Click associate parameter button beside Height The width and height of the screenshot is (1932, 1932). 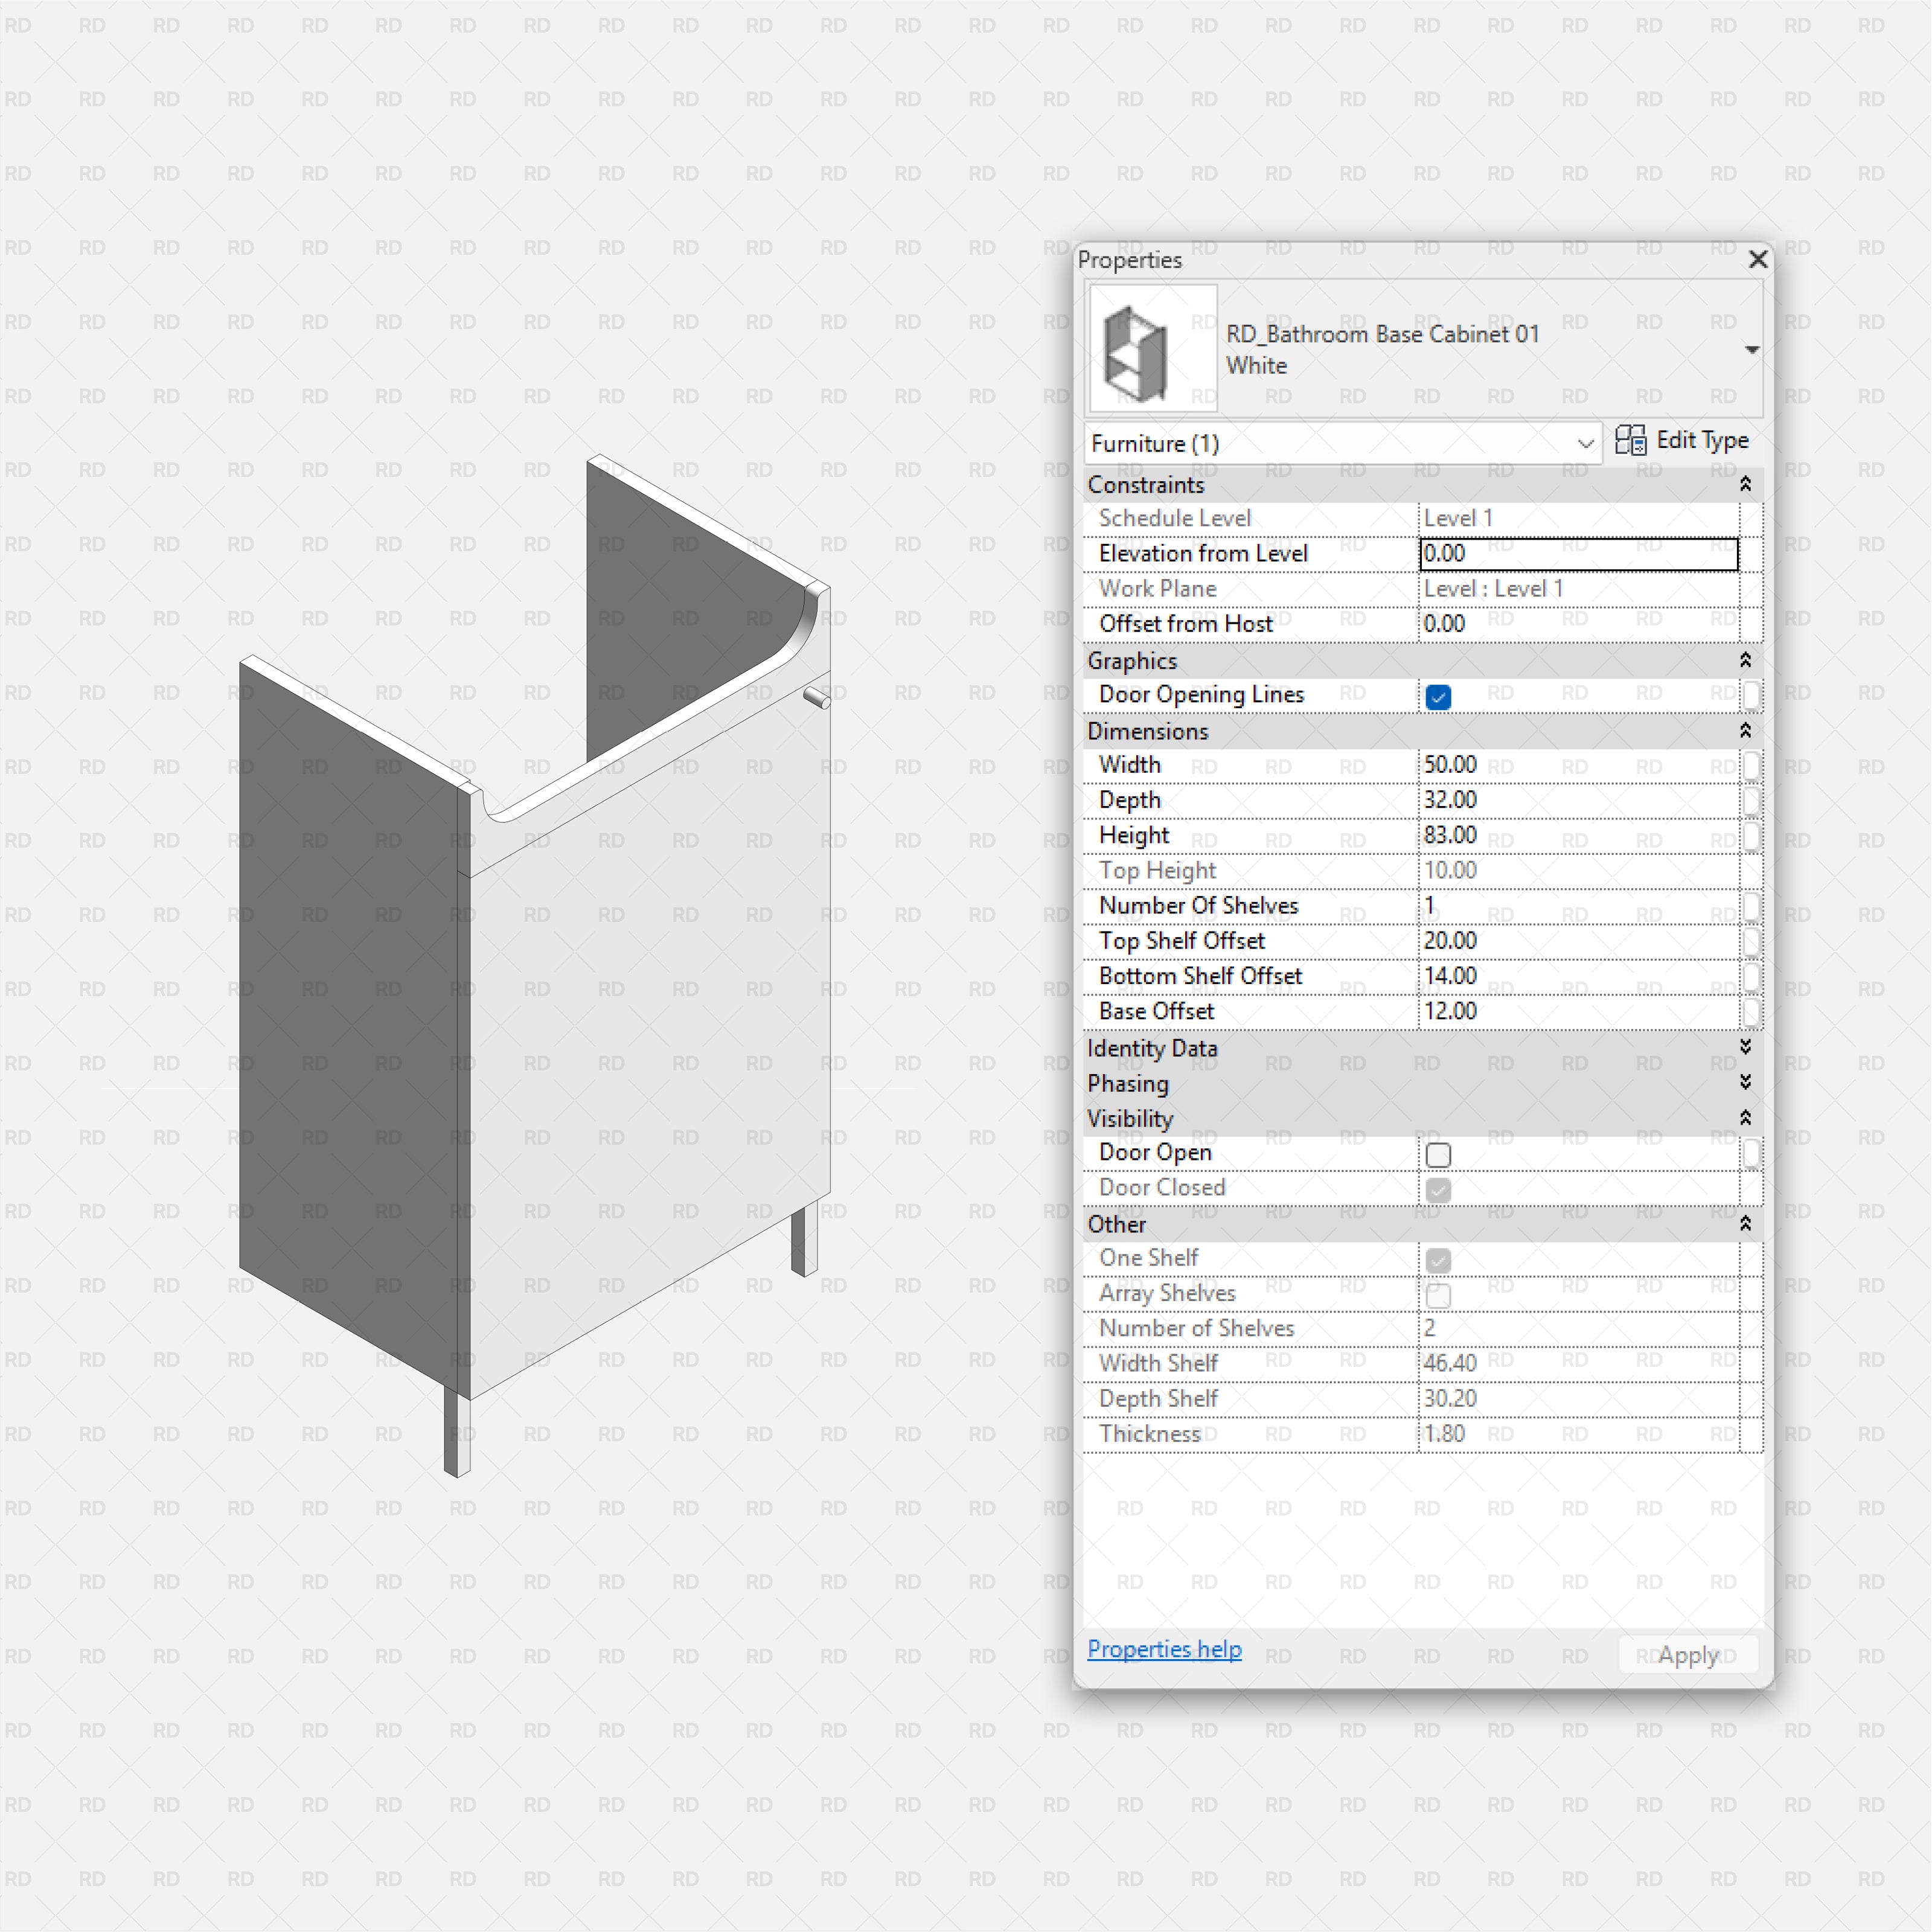tap(1751, 836)
